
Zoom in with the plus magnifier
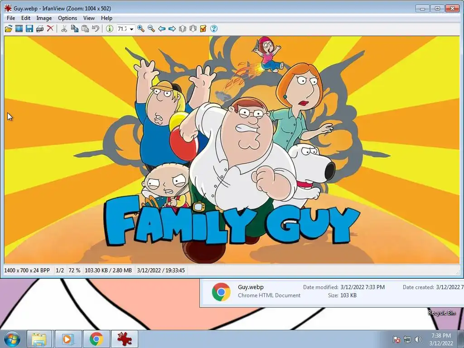[x=141, y=29]
